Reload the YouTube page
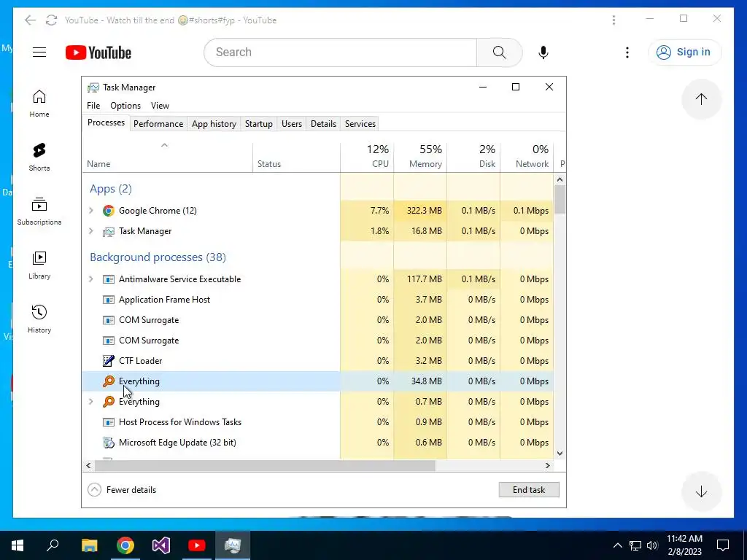747x560 pixels. click(51, 20)
